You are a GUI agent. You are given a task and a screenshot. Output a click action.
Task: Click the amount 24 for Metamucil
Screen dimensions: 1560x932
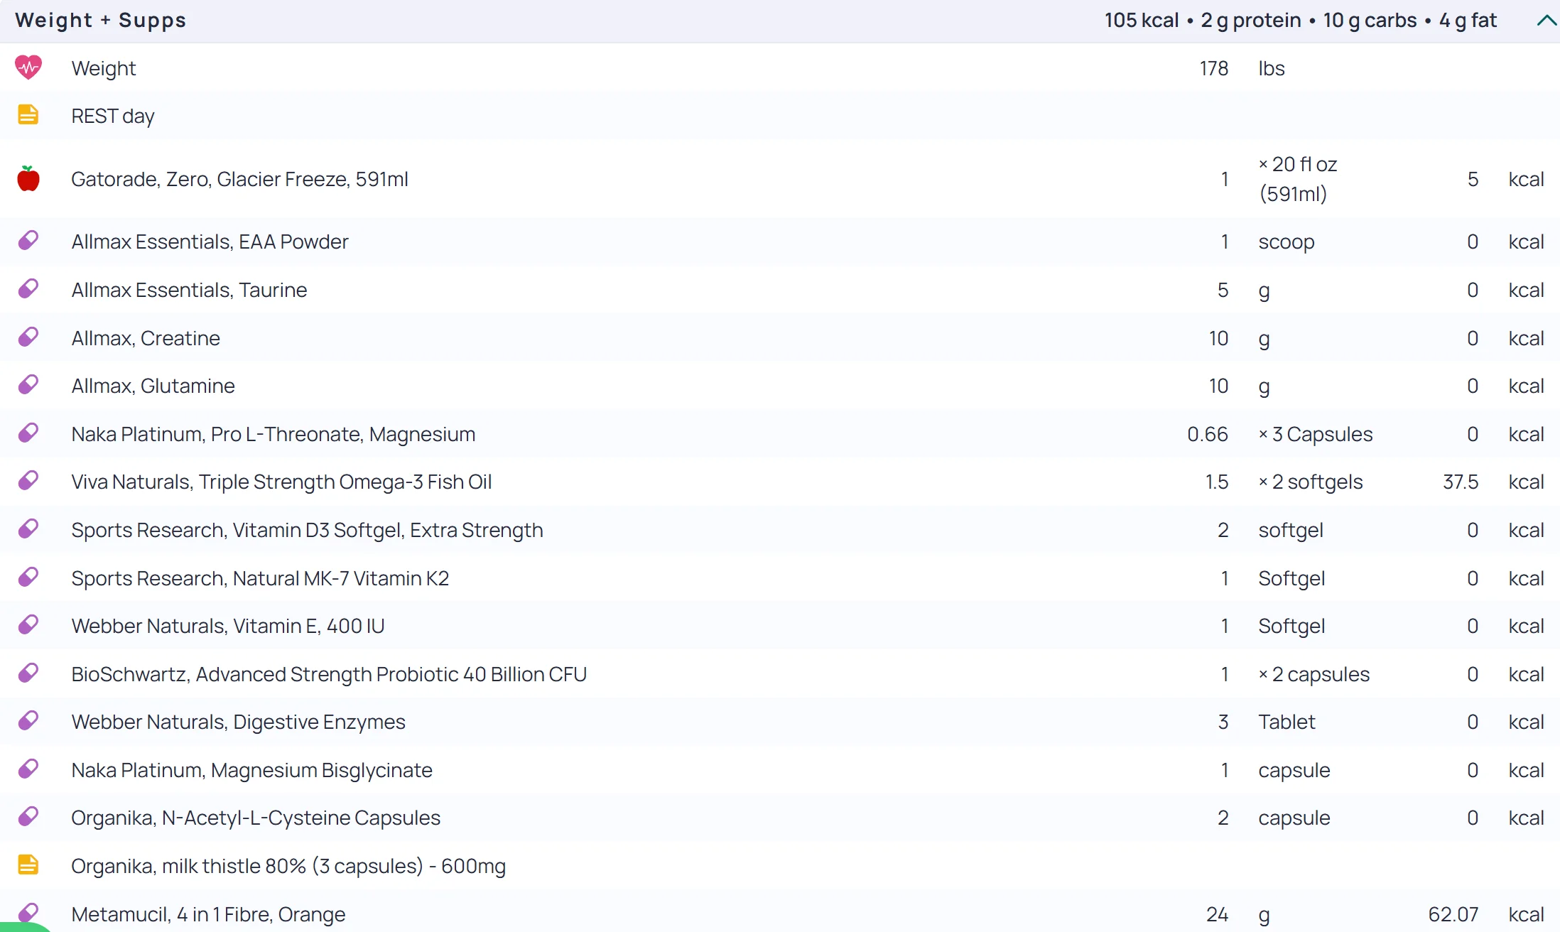[1217, 914]
